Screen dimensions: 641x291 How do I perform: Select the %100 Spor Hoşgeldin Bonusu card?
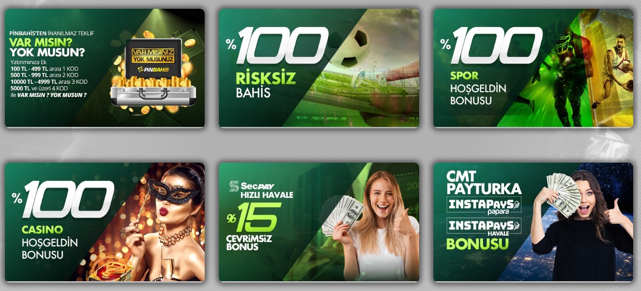(533, 68)
